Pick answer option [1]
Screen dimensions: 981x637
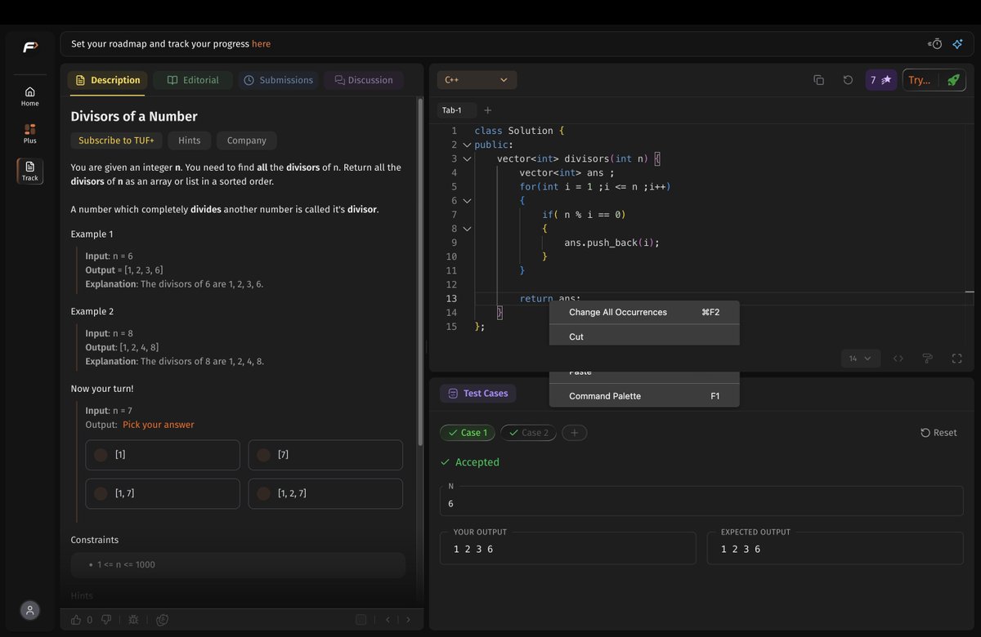click(x=163, y=455)
